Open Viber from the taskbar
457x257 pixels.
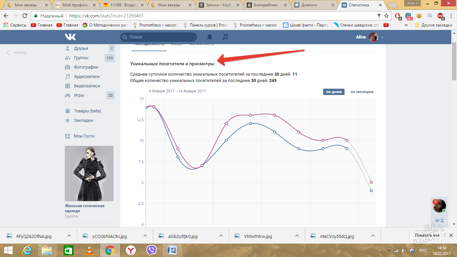(x=151, y=250)
